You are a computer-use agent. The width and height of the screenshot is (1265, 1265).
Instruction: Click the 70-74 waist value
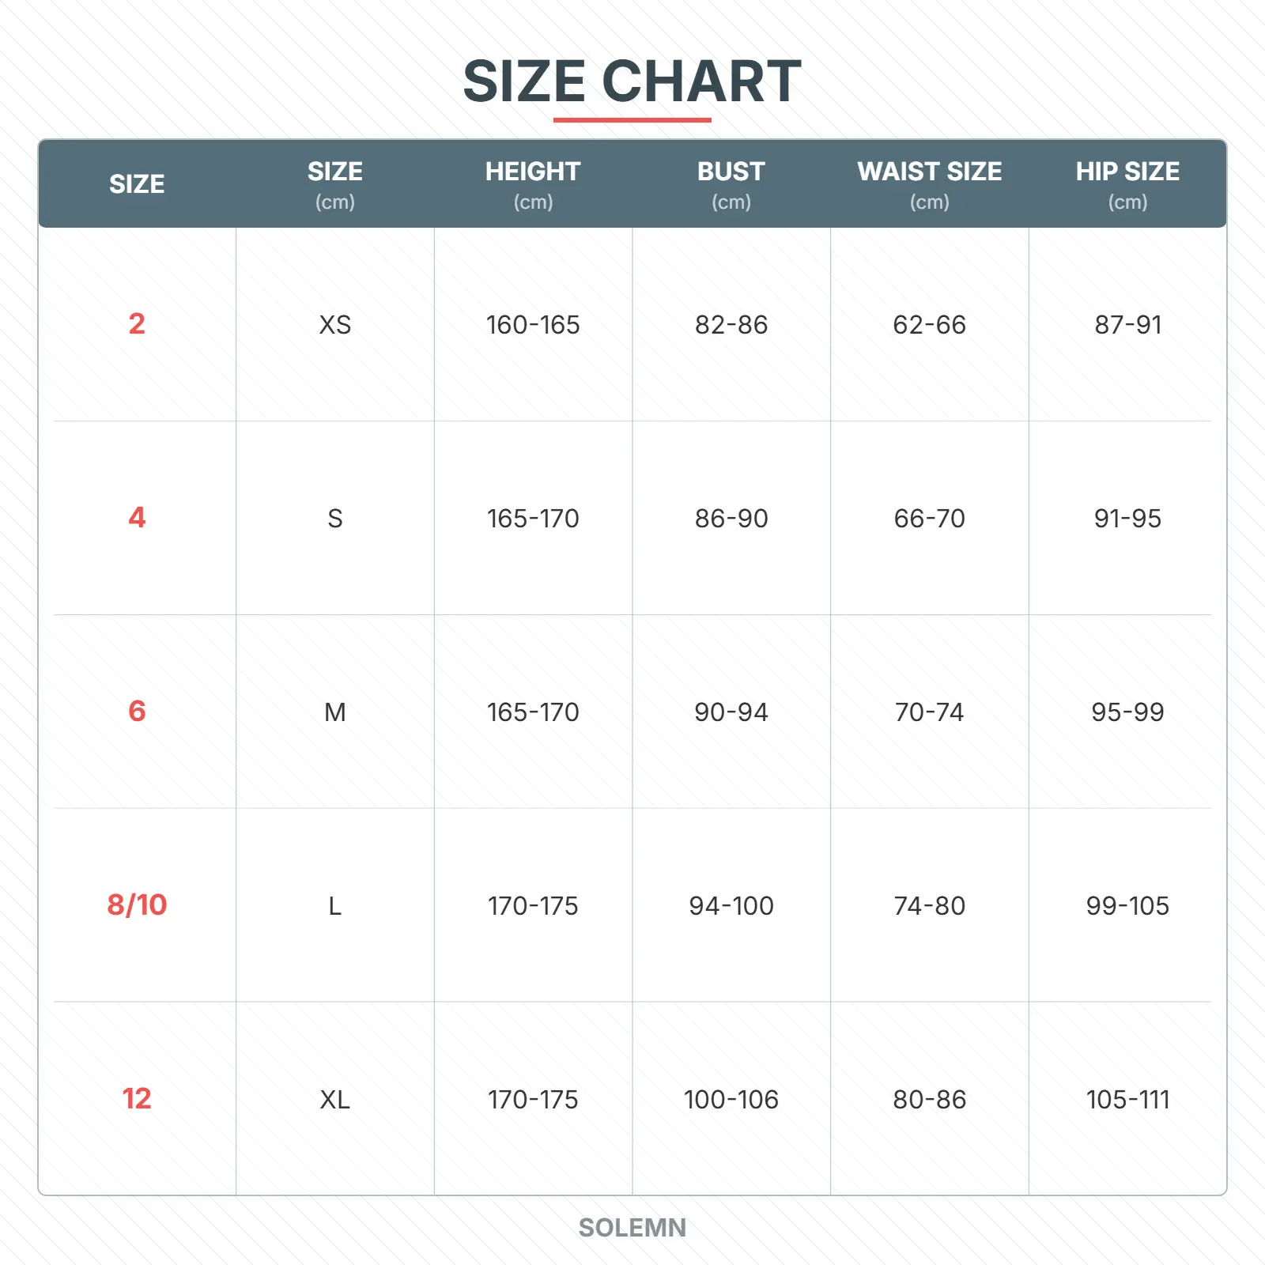coord(929,712)
